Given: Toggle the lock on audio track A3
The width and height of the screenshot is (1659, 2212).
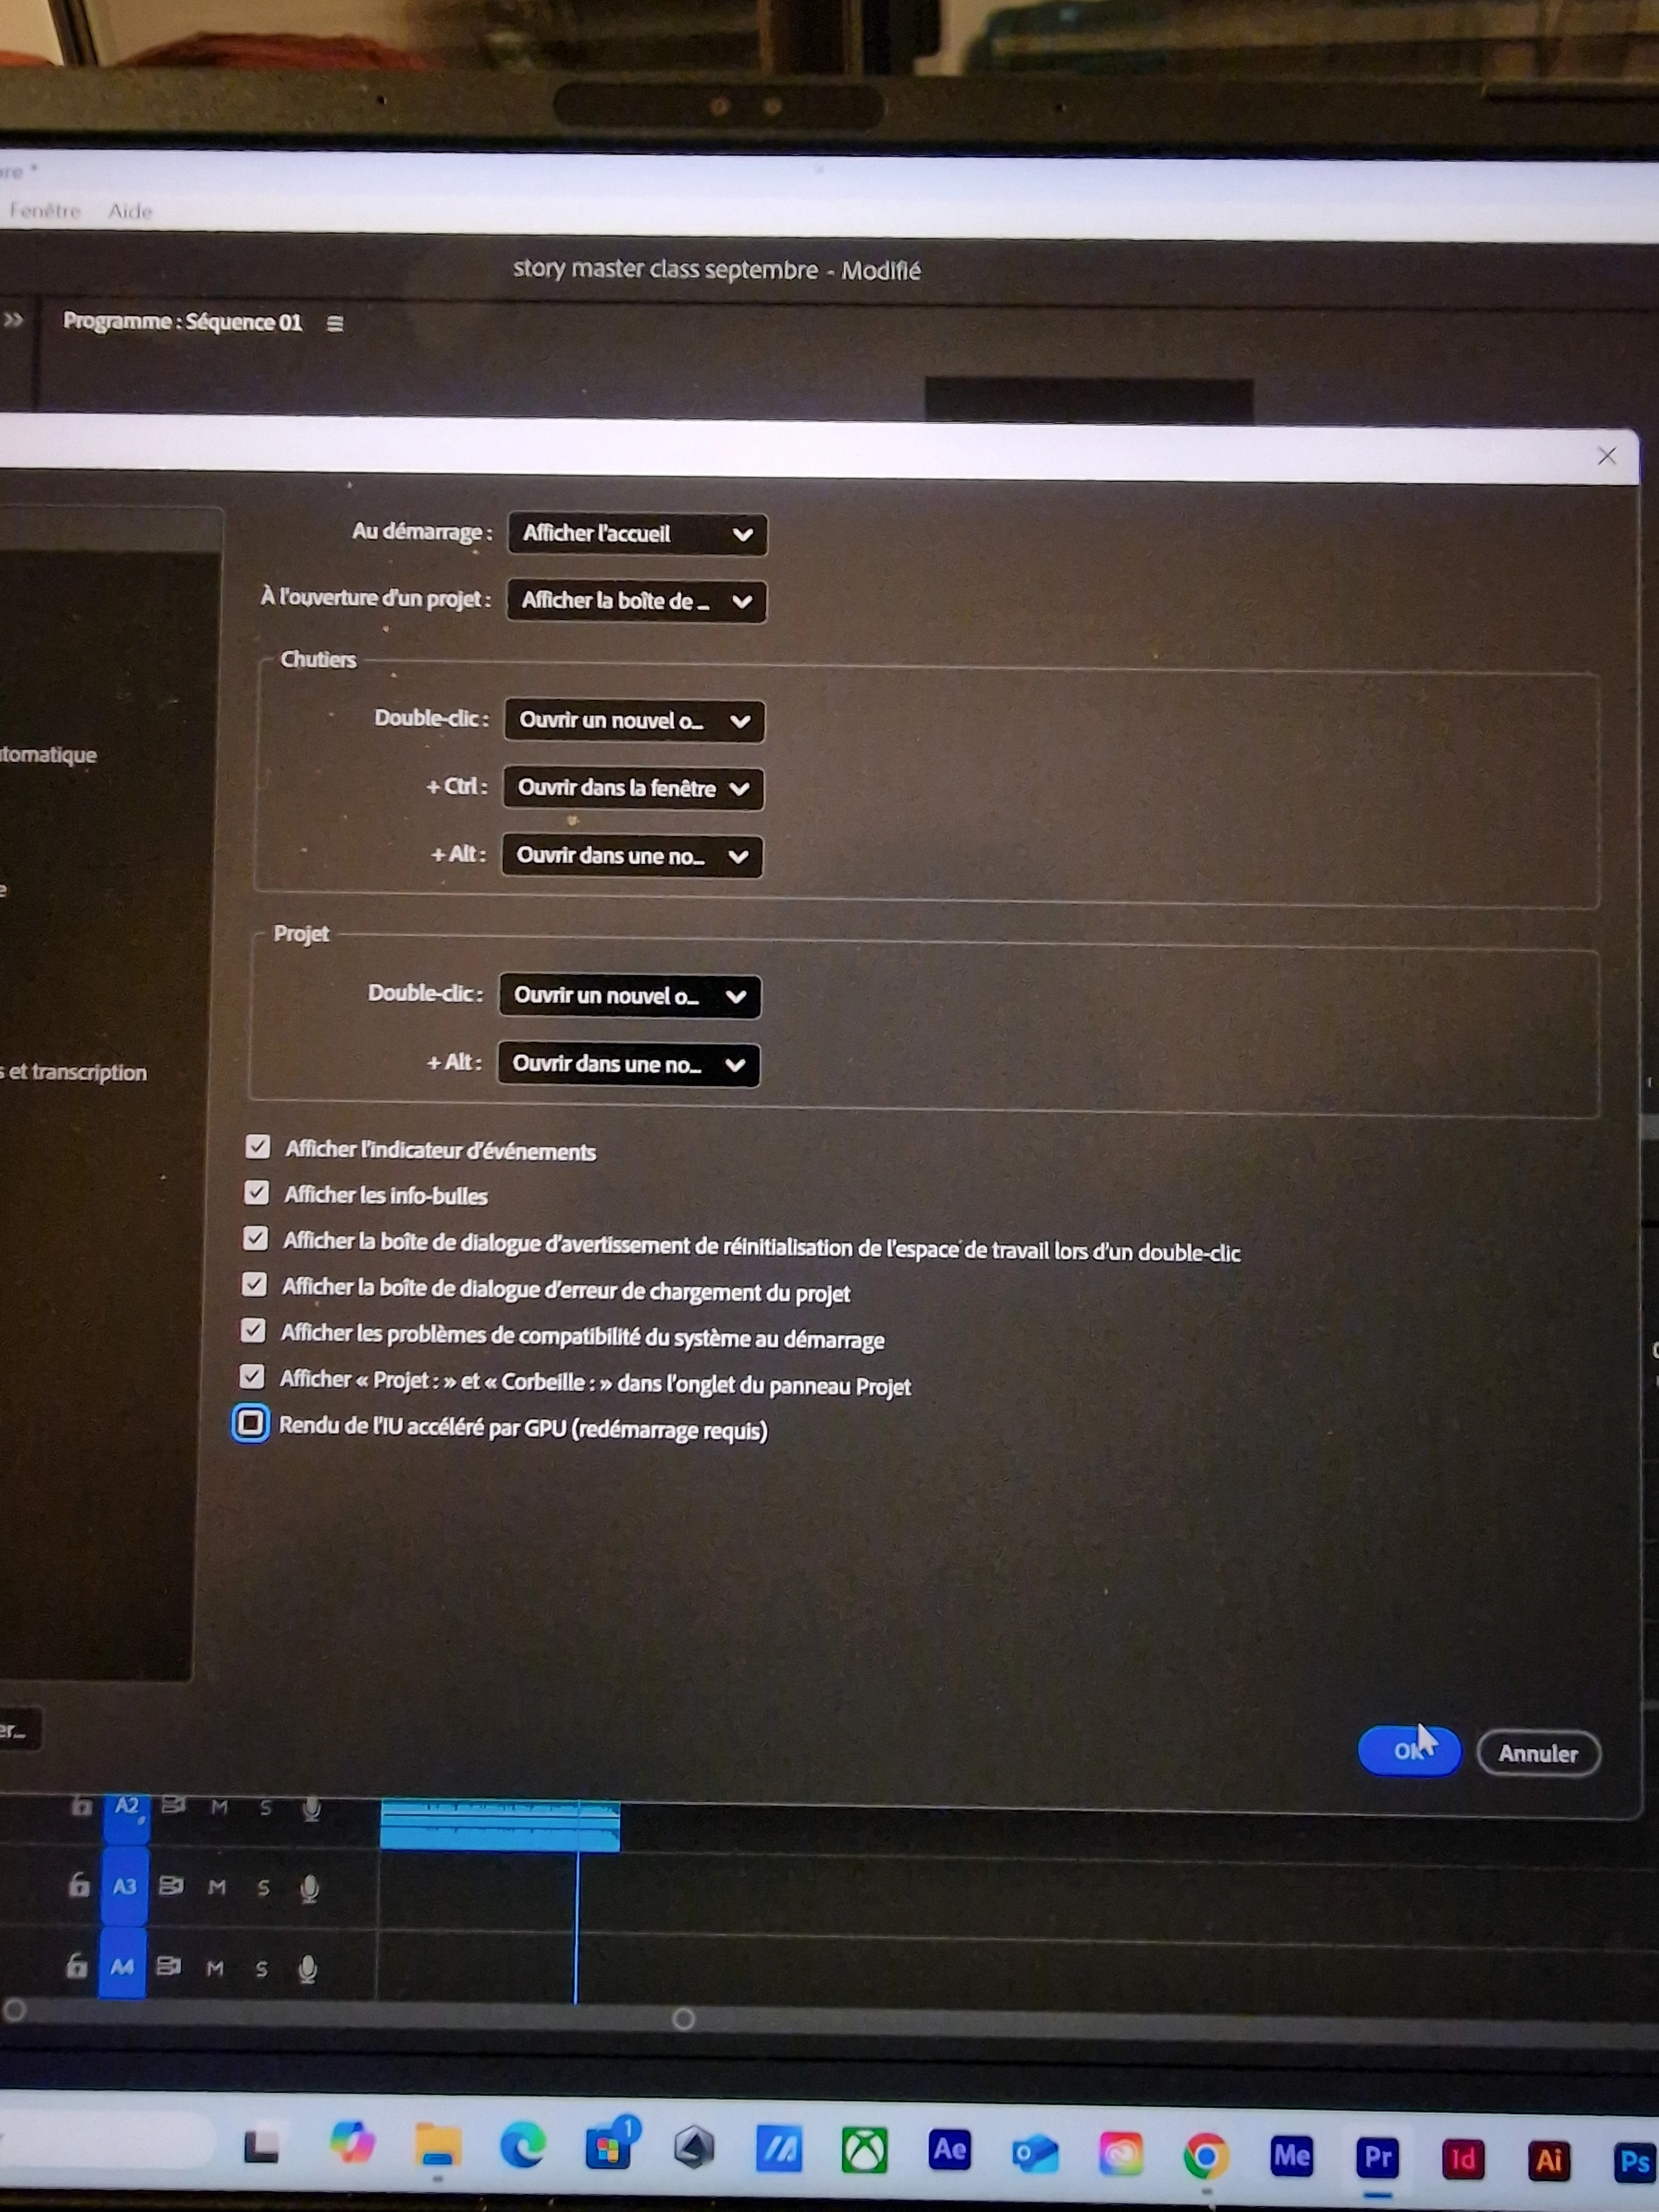Looking at the screenshot, I should coord(79,1886).
